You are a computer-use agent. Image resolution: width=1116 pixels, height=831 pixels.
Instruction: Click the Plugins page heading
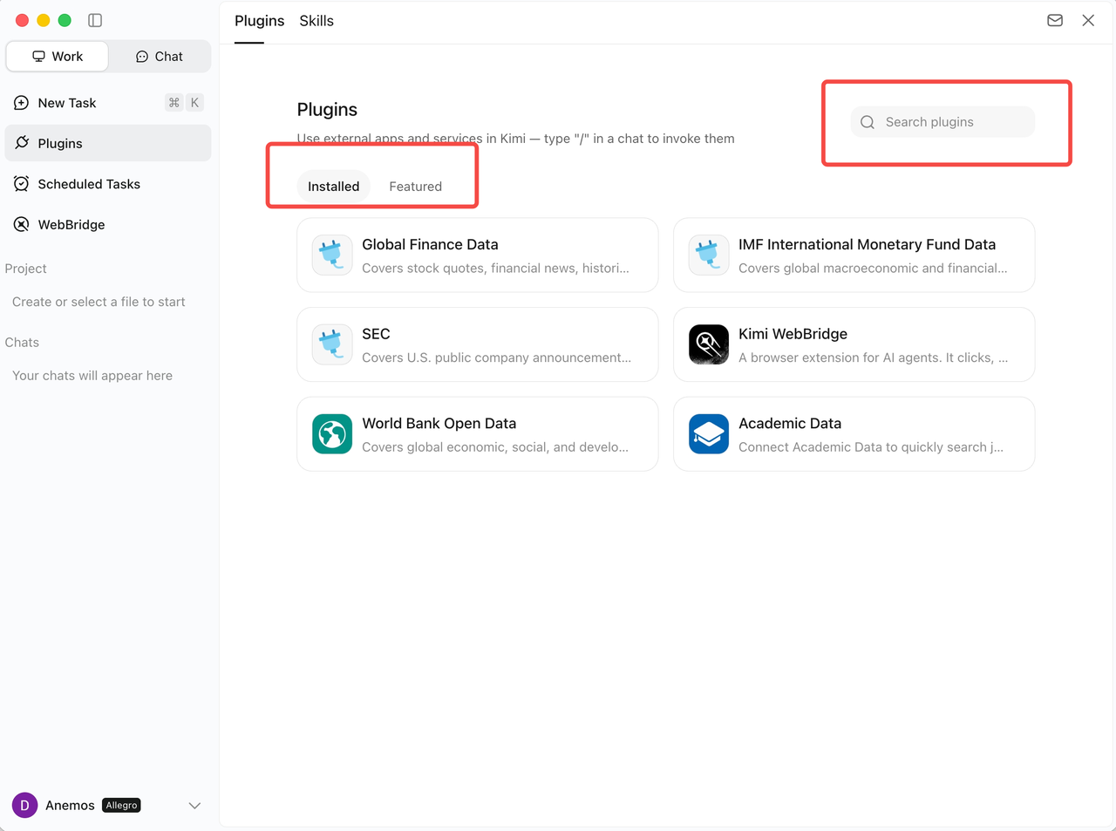[327, 110]
